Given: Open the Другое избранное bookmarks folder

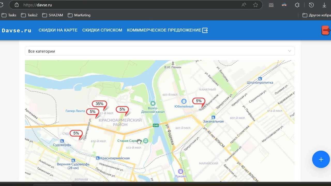Looking at the screenshot, I should pyautogui.click(x=317, y=15).
